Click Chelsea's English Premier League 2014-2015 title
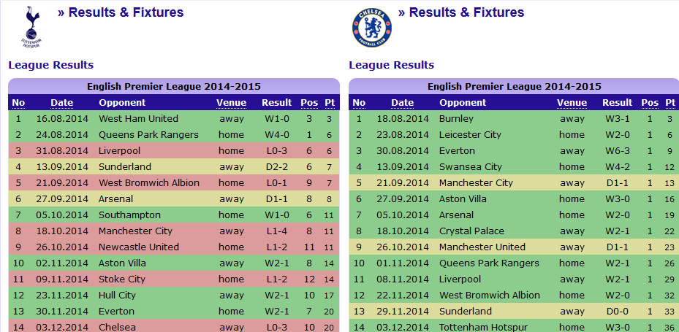This screenshot has width=679, height=332. pos(514,86)
